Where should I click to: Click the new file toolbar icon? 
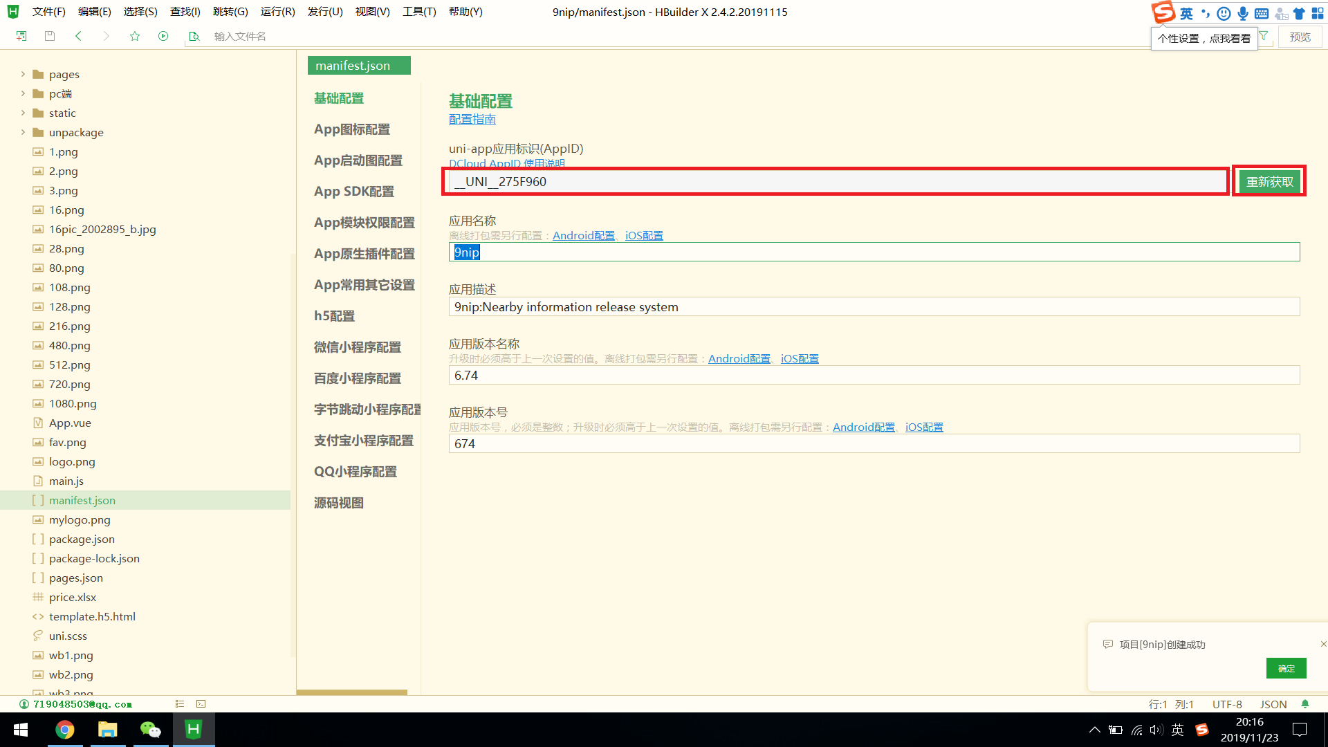21,36
